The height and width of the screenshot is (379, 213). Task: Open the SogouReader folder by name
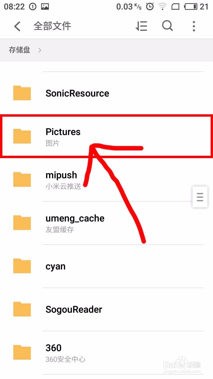pos(74,309)
